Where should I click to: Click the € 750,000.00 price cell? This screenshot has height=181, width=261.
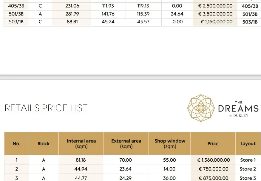coord(214,169)
